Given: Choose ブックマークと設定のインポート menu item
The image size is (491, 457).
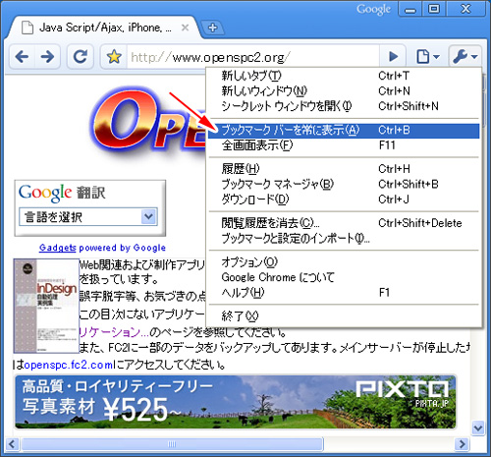Looking at the screenshot, I should pyautogui.click(x=344, y=238).
